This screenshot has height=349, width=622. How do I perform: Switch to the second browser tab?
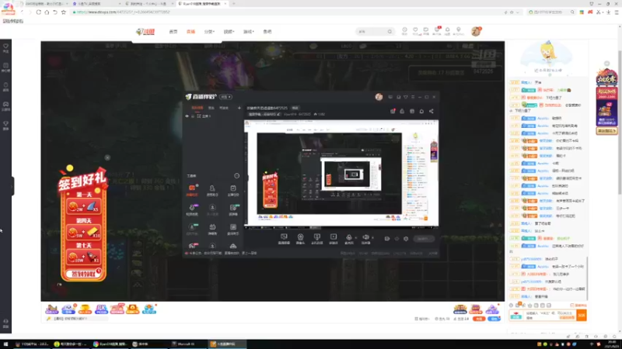point(96,4)
